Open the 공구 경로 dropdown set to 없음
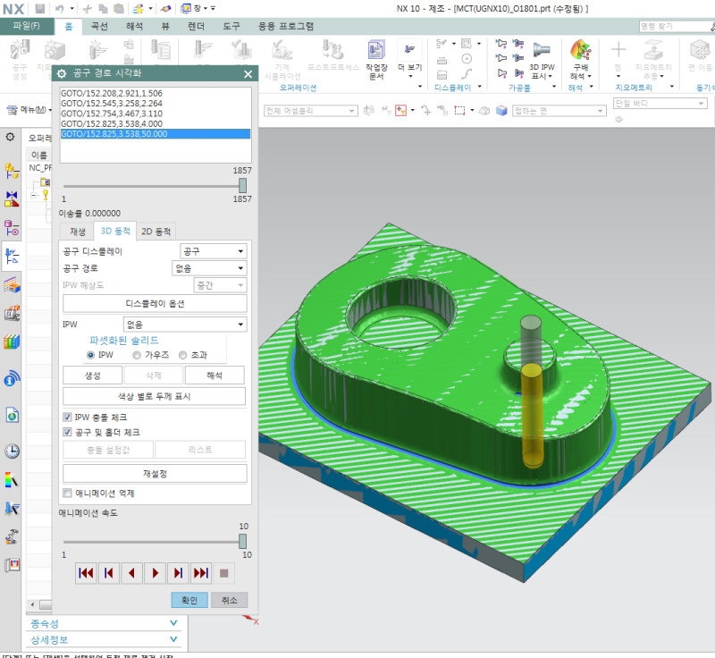 coord(208,267)
